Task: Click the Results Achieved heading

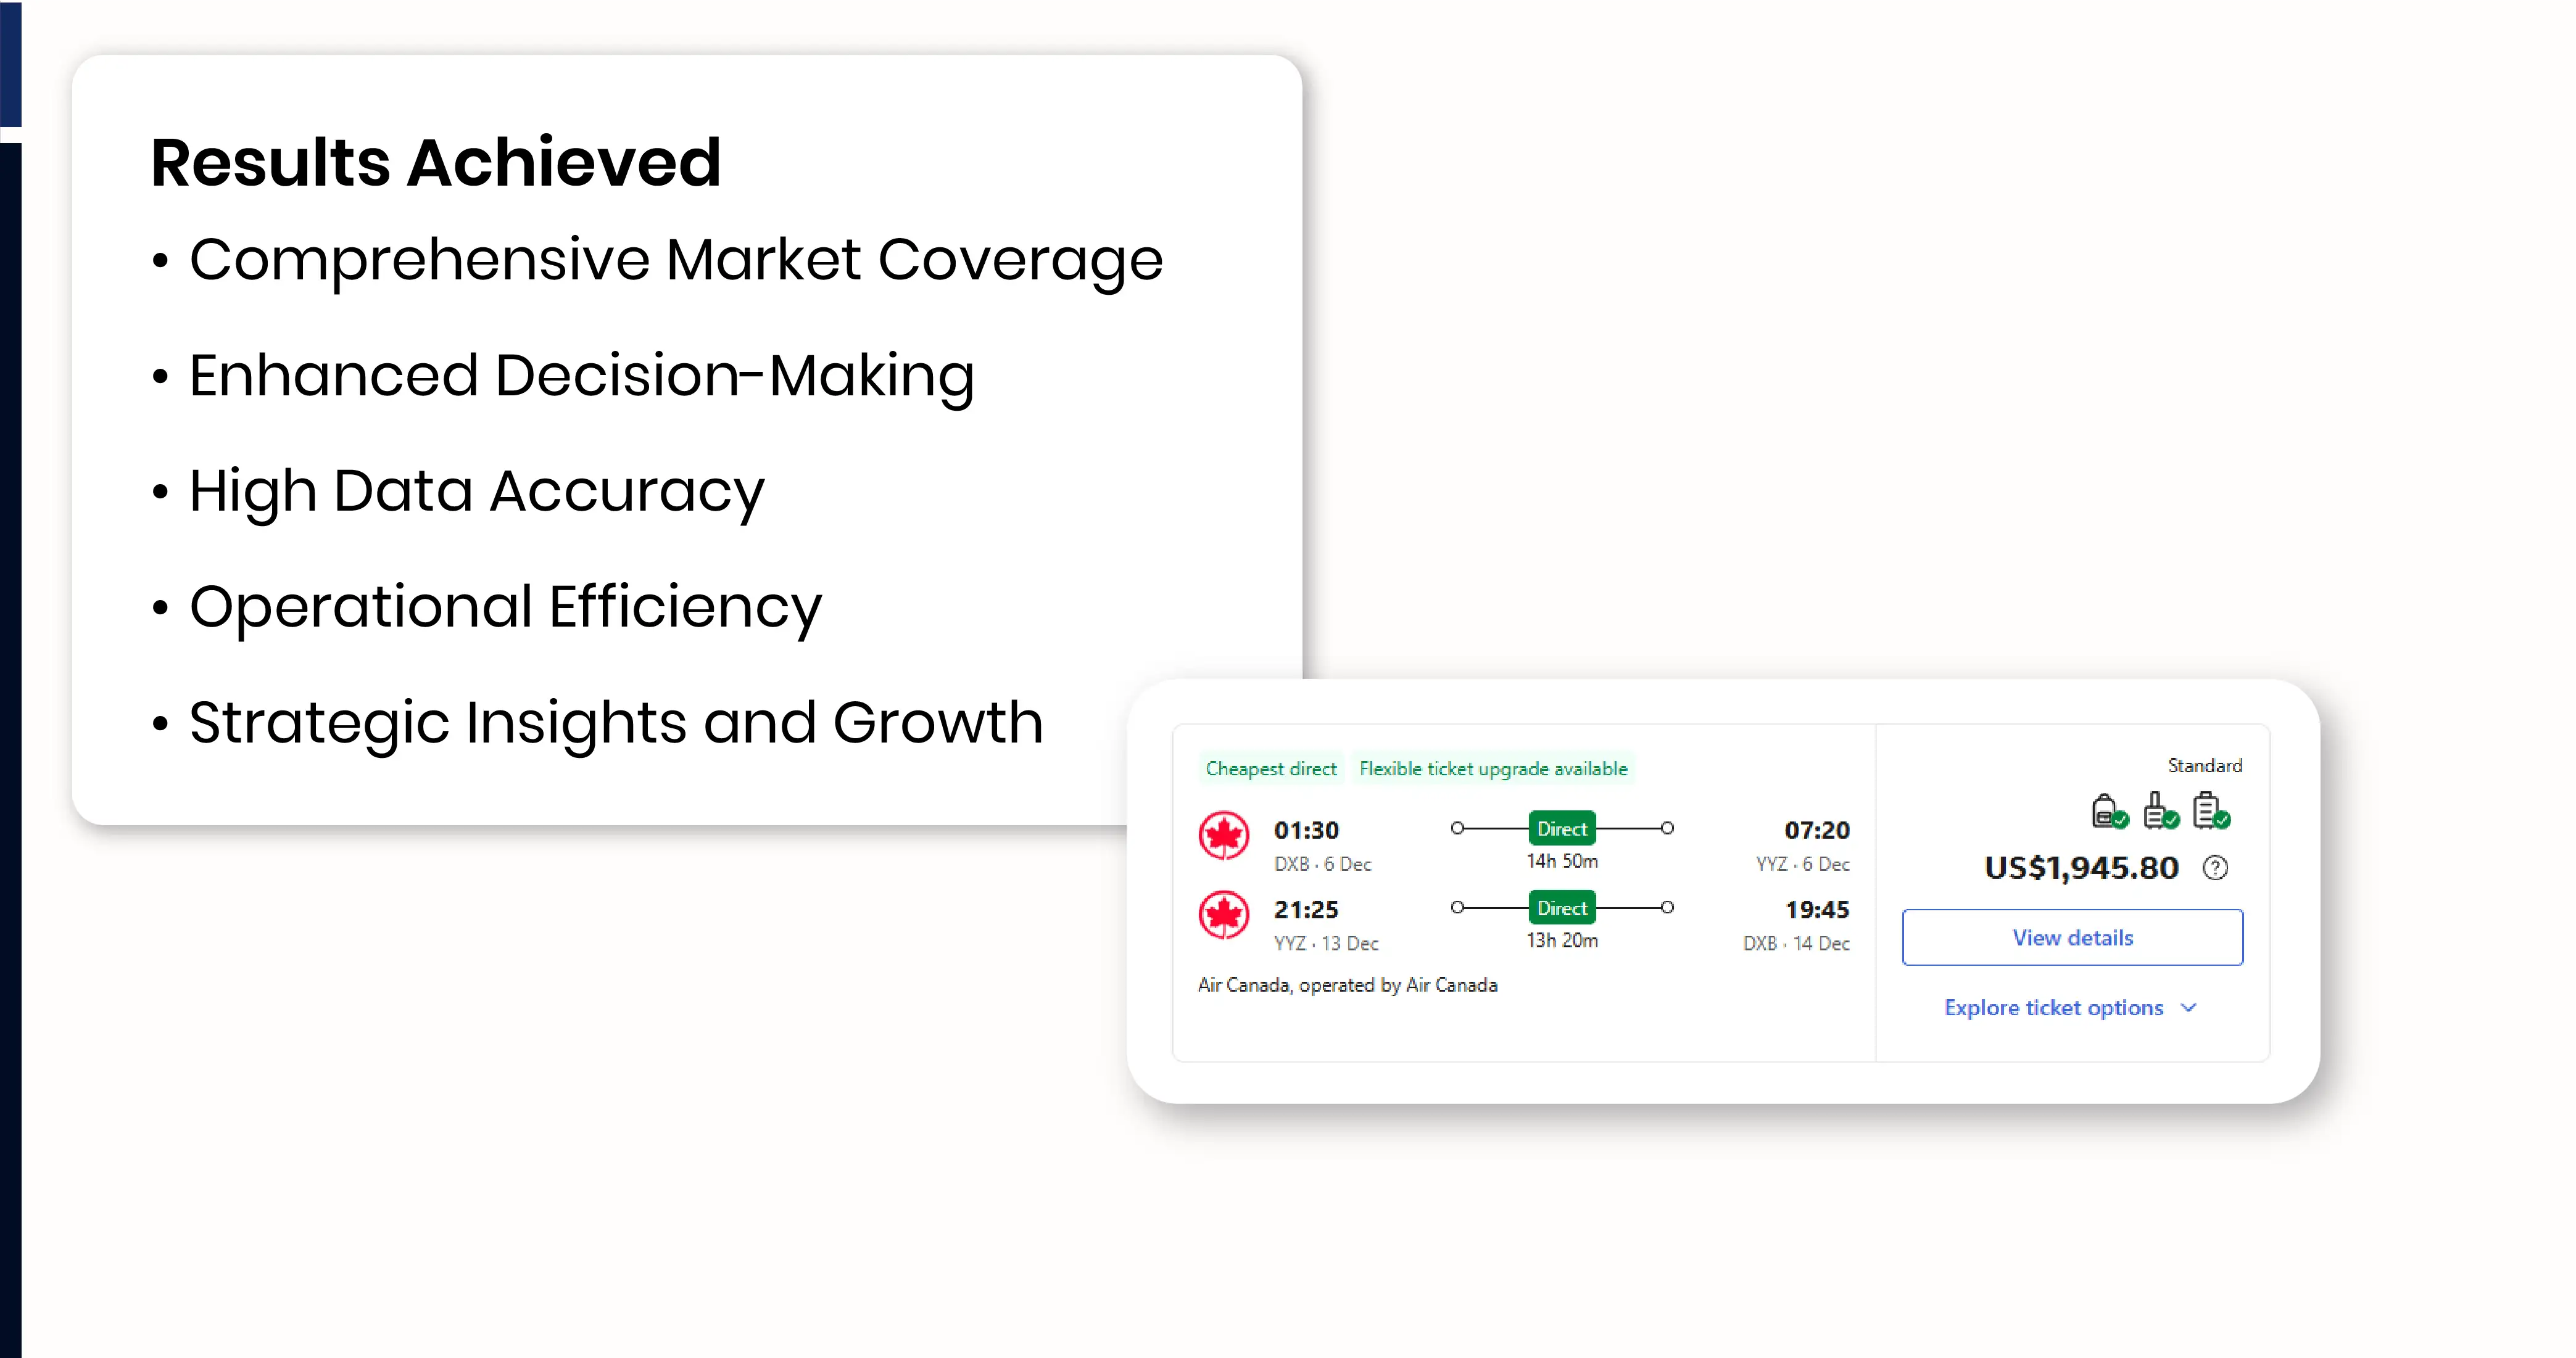Action: pos(436,162)
